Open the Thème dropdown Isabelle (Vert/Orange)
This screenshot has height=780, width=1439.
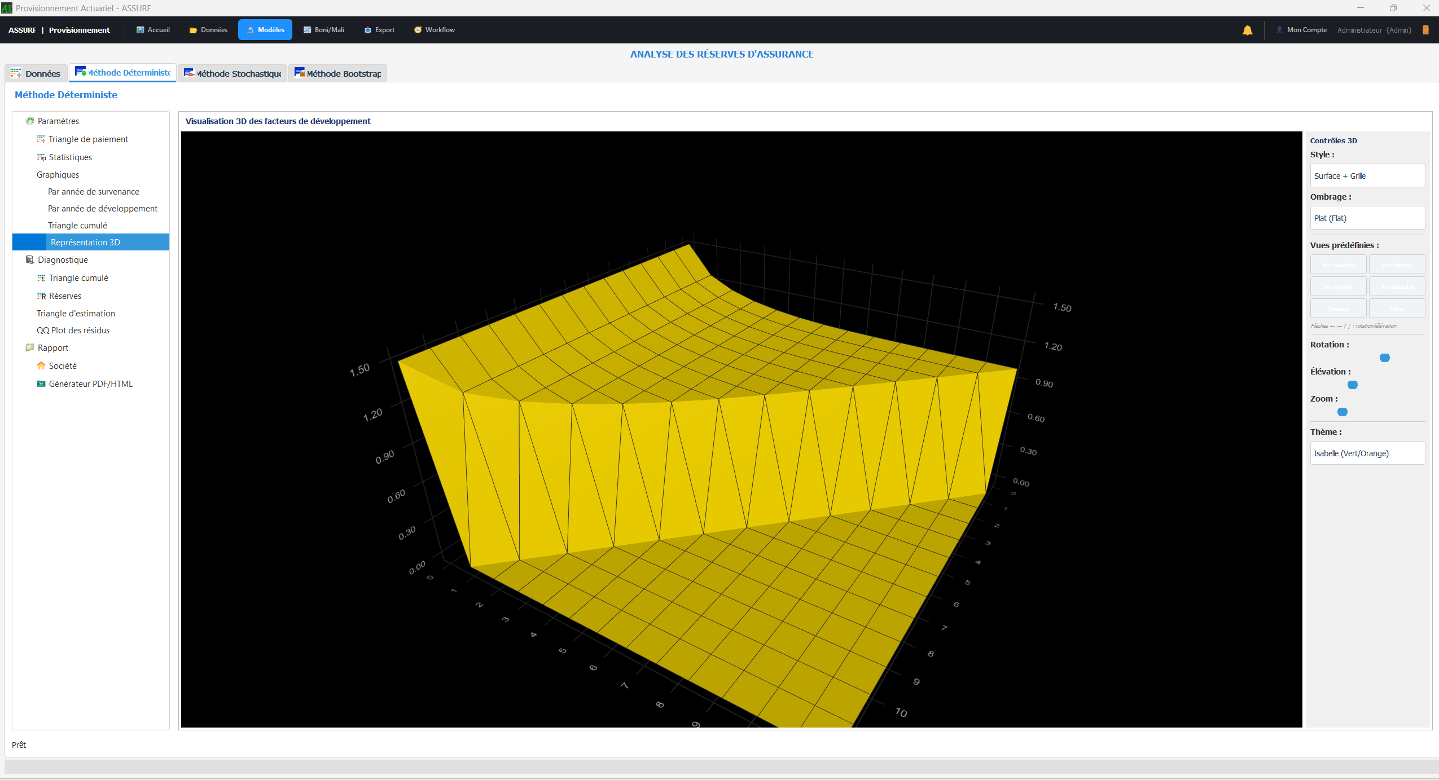click(1367, 453)
